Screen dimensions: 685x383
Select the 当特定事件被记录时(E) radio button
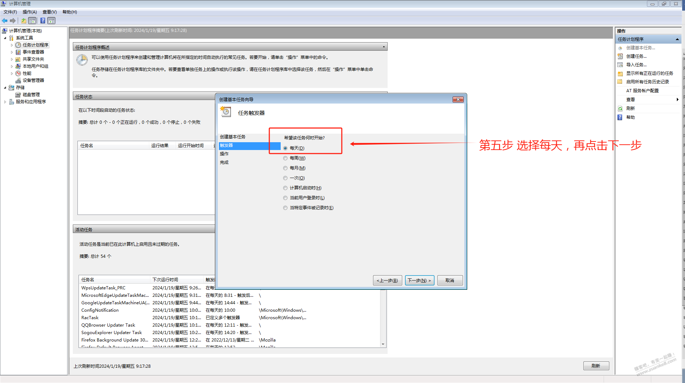(x=285, y=208)
